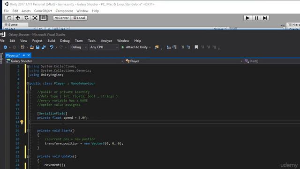Select Unity's Rect transform tool

[44, 18]
